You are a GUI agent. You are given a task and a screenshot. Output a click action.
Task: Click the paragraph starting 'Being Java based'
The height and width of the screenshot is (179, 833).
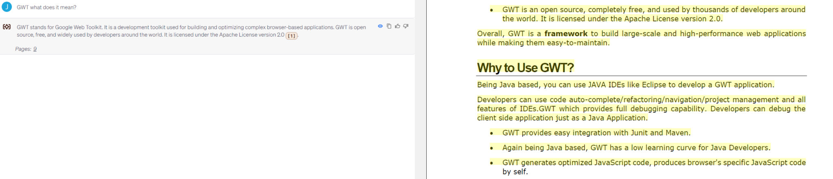click(x=625, y=85)
